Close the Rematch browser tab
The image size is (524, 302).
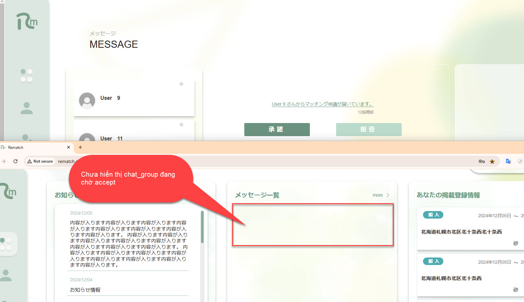69,147
